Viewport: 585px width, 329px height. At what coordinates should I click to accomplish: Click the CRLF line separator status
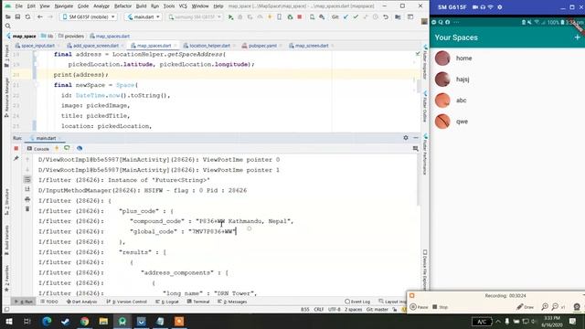point(319,309)
